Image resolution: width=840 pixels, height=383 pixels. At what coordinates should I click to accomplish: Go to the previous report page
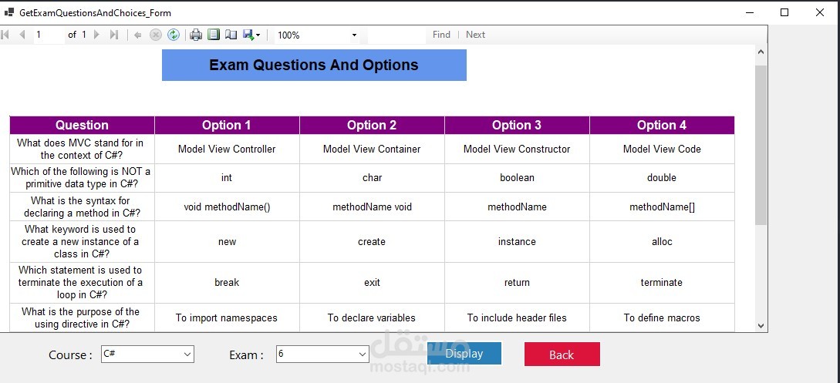22,35
